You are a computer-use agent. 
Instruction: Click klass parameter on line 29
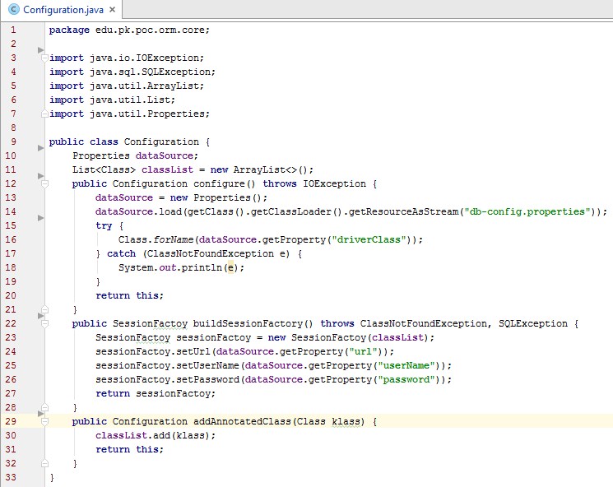click(x=346, y=422)
